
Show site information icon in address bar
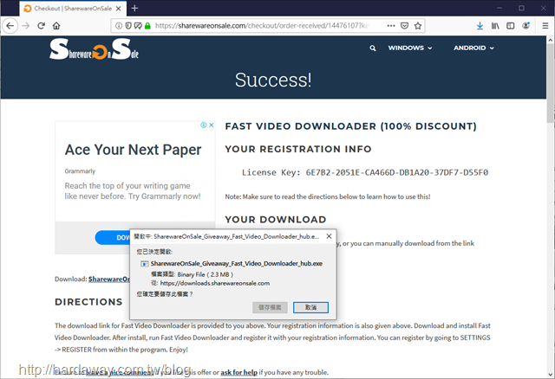point(119,26)
